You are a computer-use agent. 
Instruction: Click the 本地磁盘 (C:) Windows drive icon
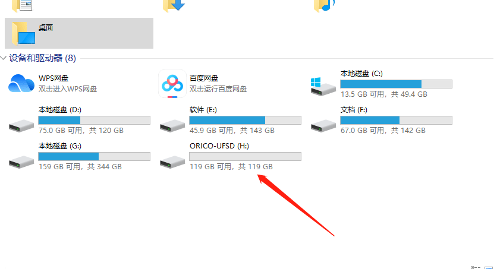point(323,87)
